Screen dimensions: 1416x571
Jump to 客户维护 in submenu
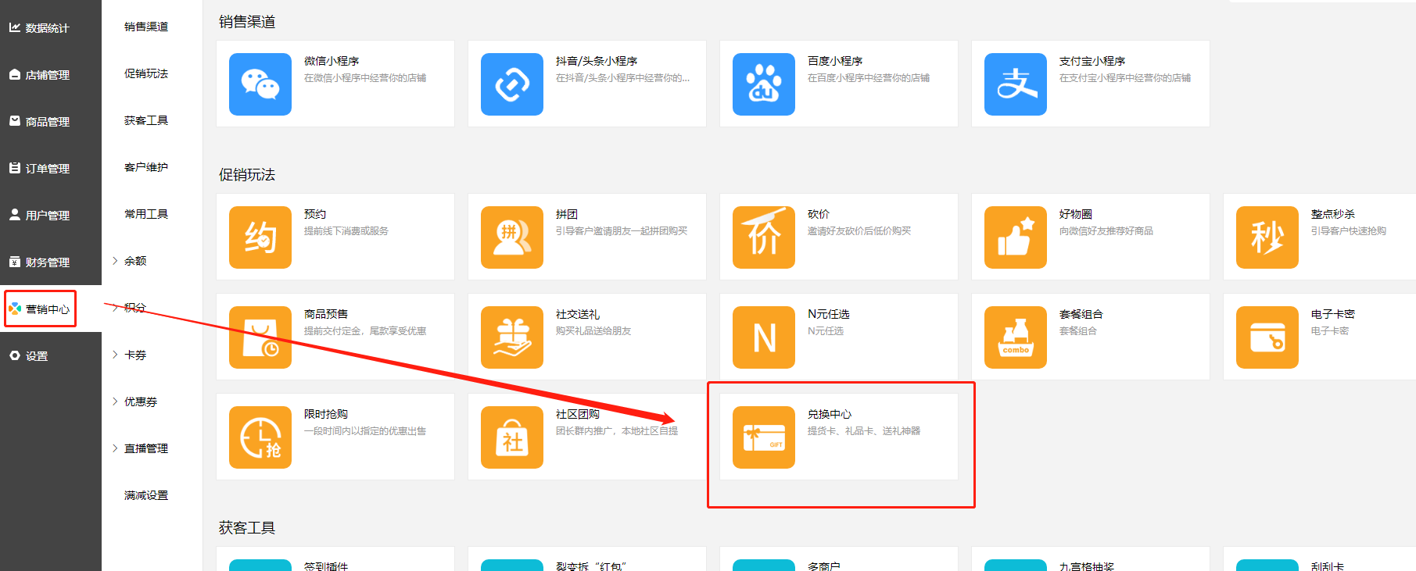tap(146, 167)
